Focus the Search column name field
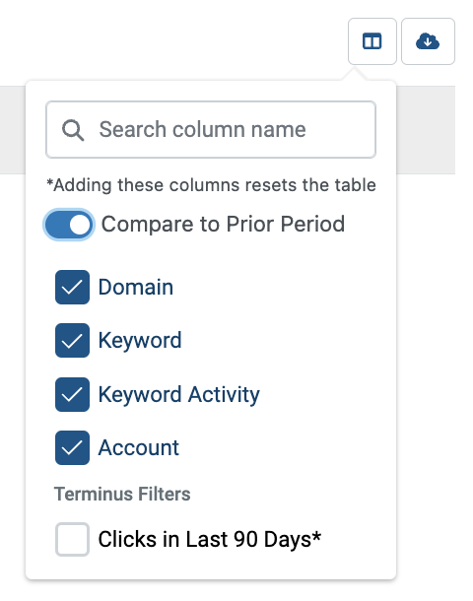 (211, 129)
